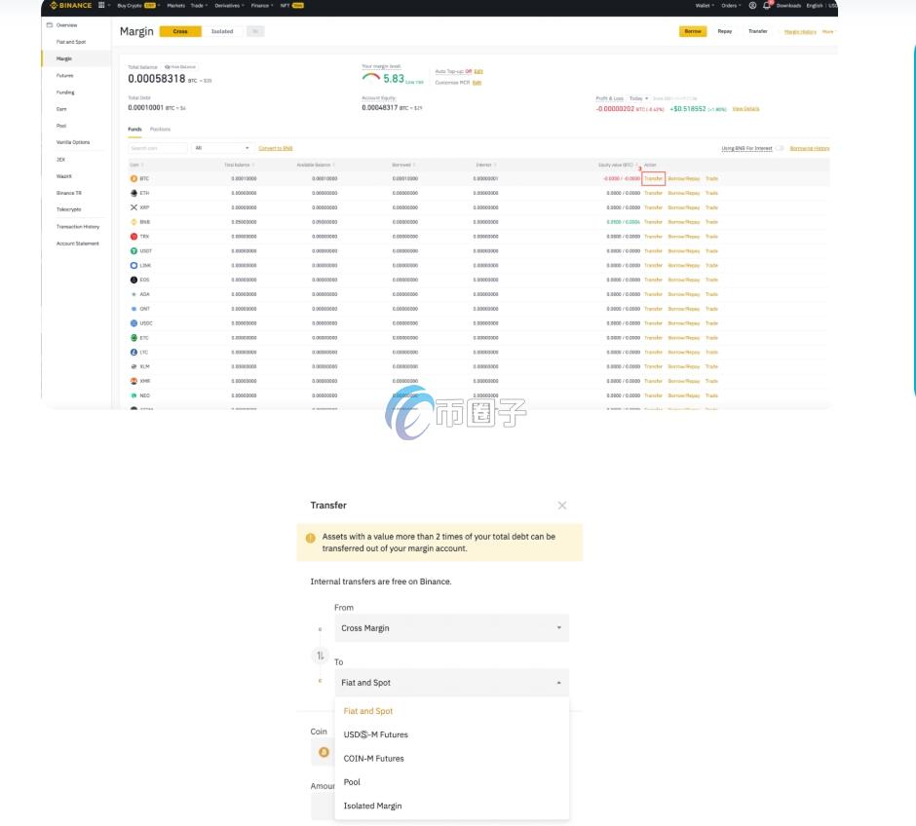
Task: Close the Transfer dialog with X
Action: [x=561, y=506]
